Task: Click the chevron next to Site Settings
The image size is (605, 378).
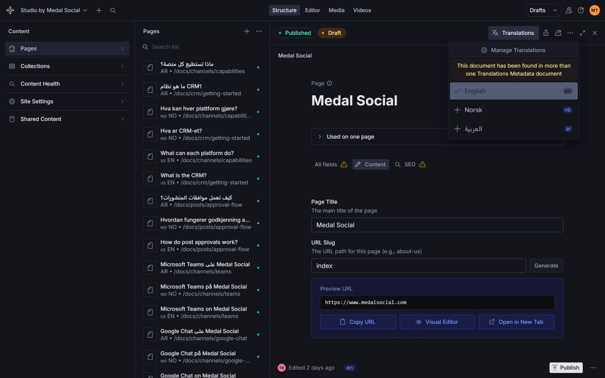Action: (123, 101)
